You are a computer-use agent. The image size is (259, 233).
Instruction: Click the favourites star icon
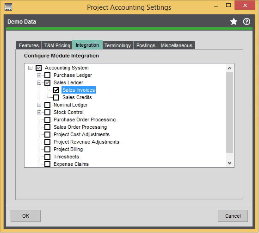(x=234, y=22)
